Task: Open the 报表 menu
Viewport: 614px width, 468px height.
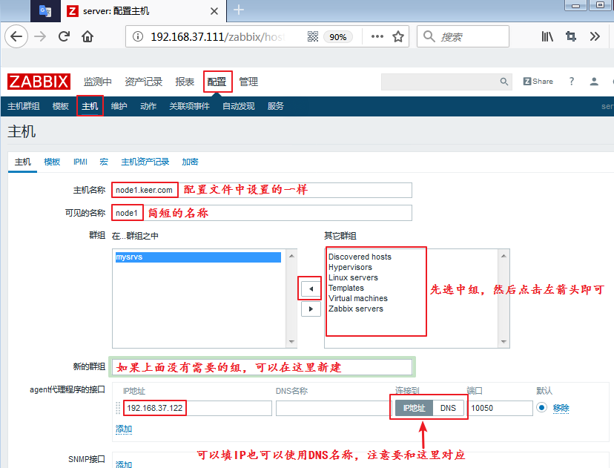Action: point(185,82)
